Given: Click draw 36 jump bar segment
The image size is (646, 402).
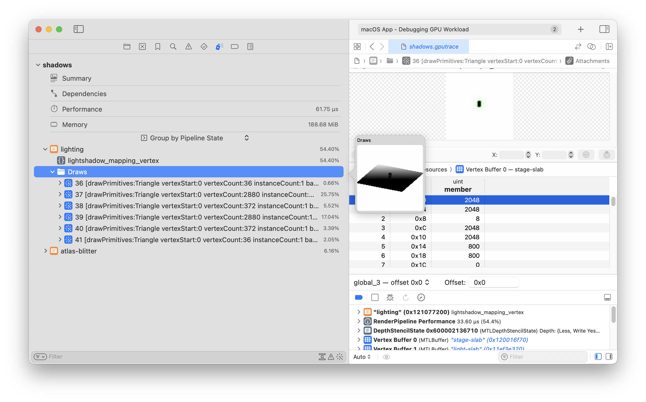Looking at the screenshot, I should (x=479, y=61).
